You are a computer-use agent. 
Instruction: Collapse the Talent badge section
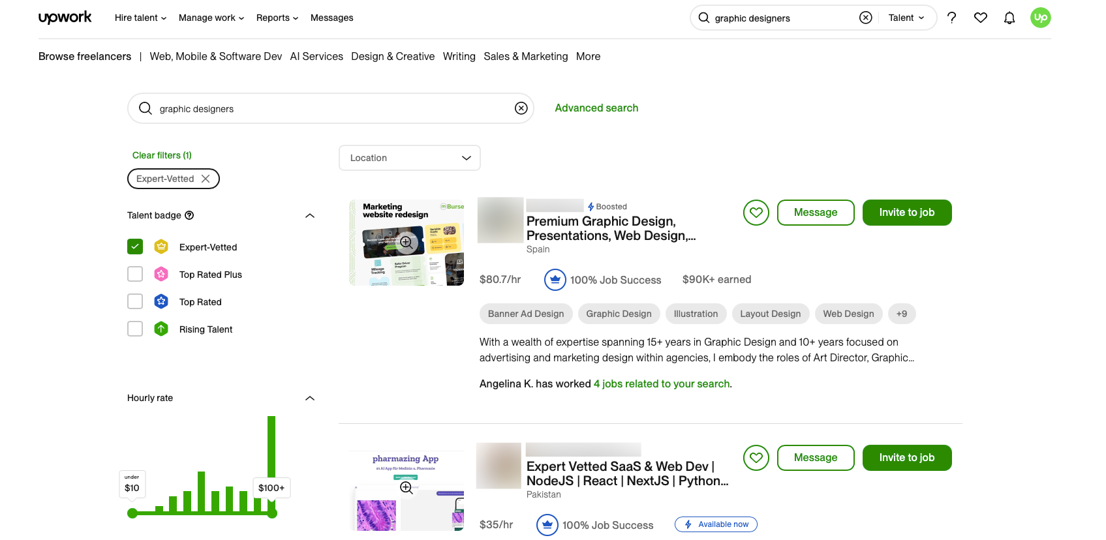click(x=310, y=215)
